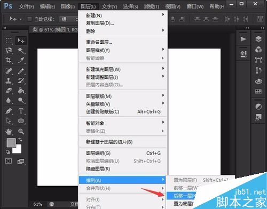Image resolution: width=267 pixels, height=209 pixels.
Task: Choose 置为顶层(F) in submenu
Action: point(200,180)
